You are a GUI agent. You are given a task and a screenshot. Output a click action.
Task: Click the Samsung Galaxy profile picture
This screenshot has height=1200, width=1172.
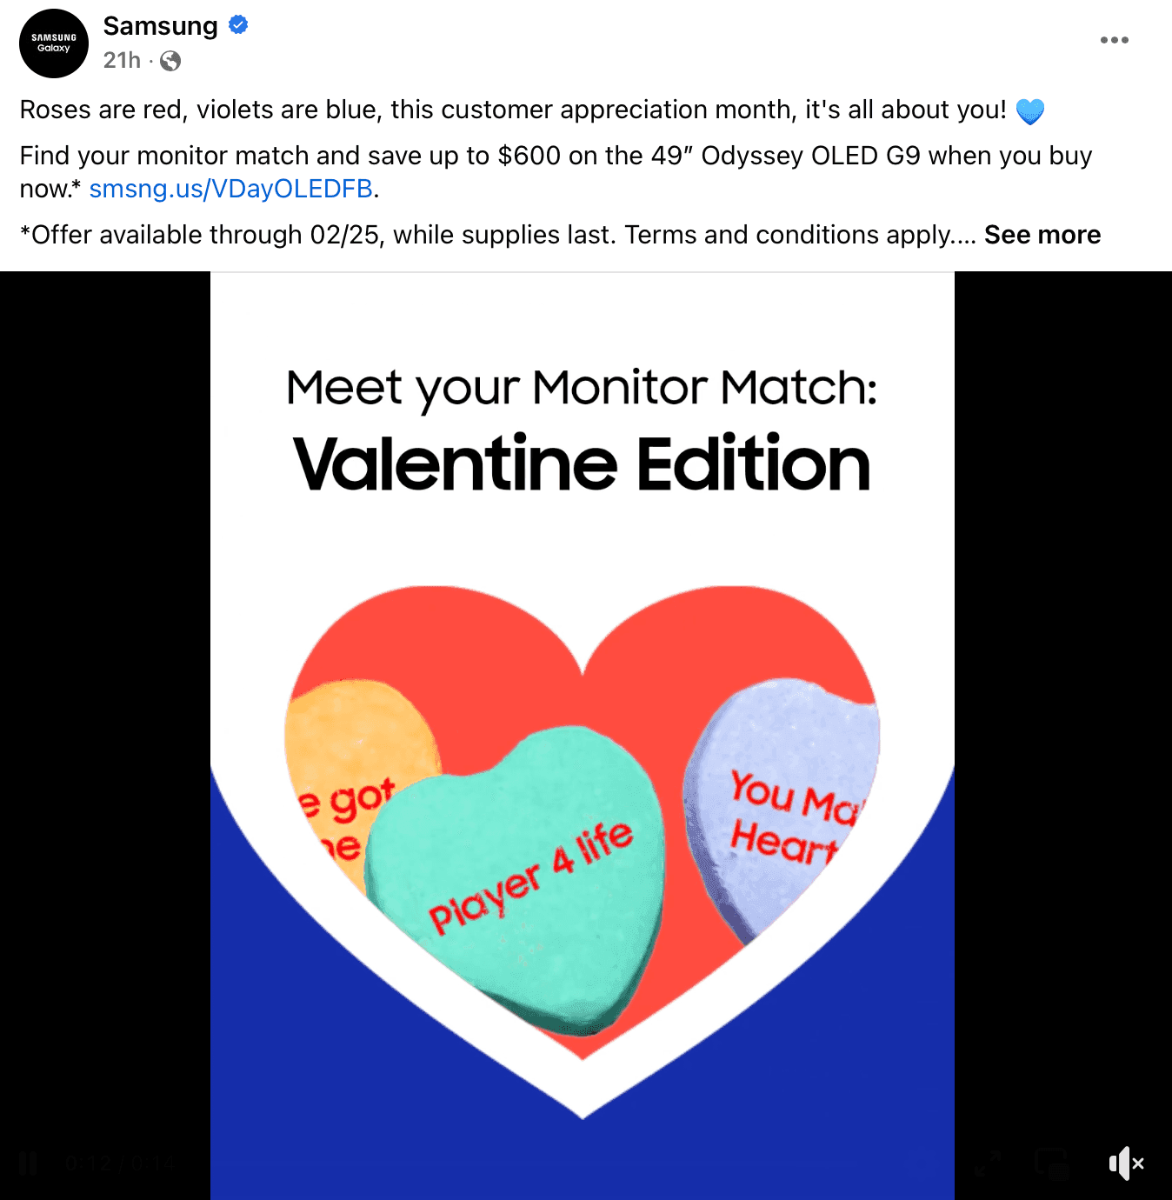(x=53, y=43)
